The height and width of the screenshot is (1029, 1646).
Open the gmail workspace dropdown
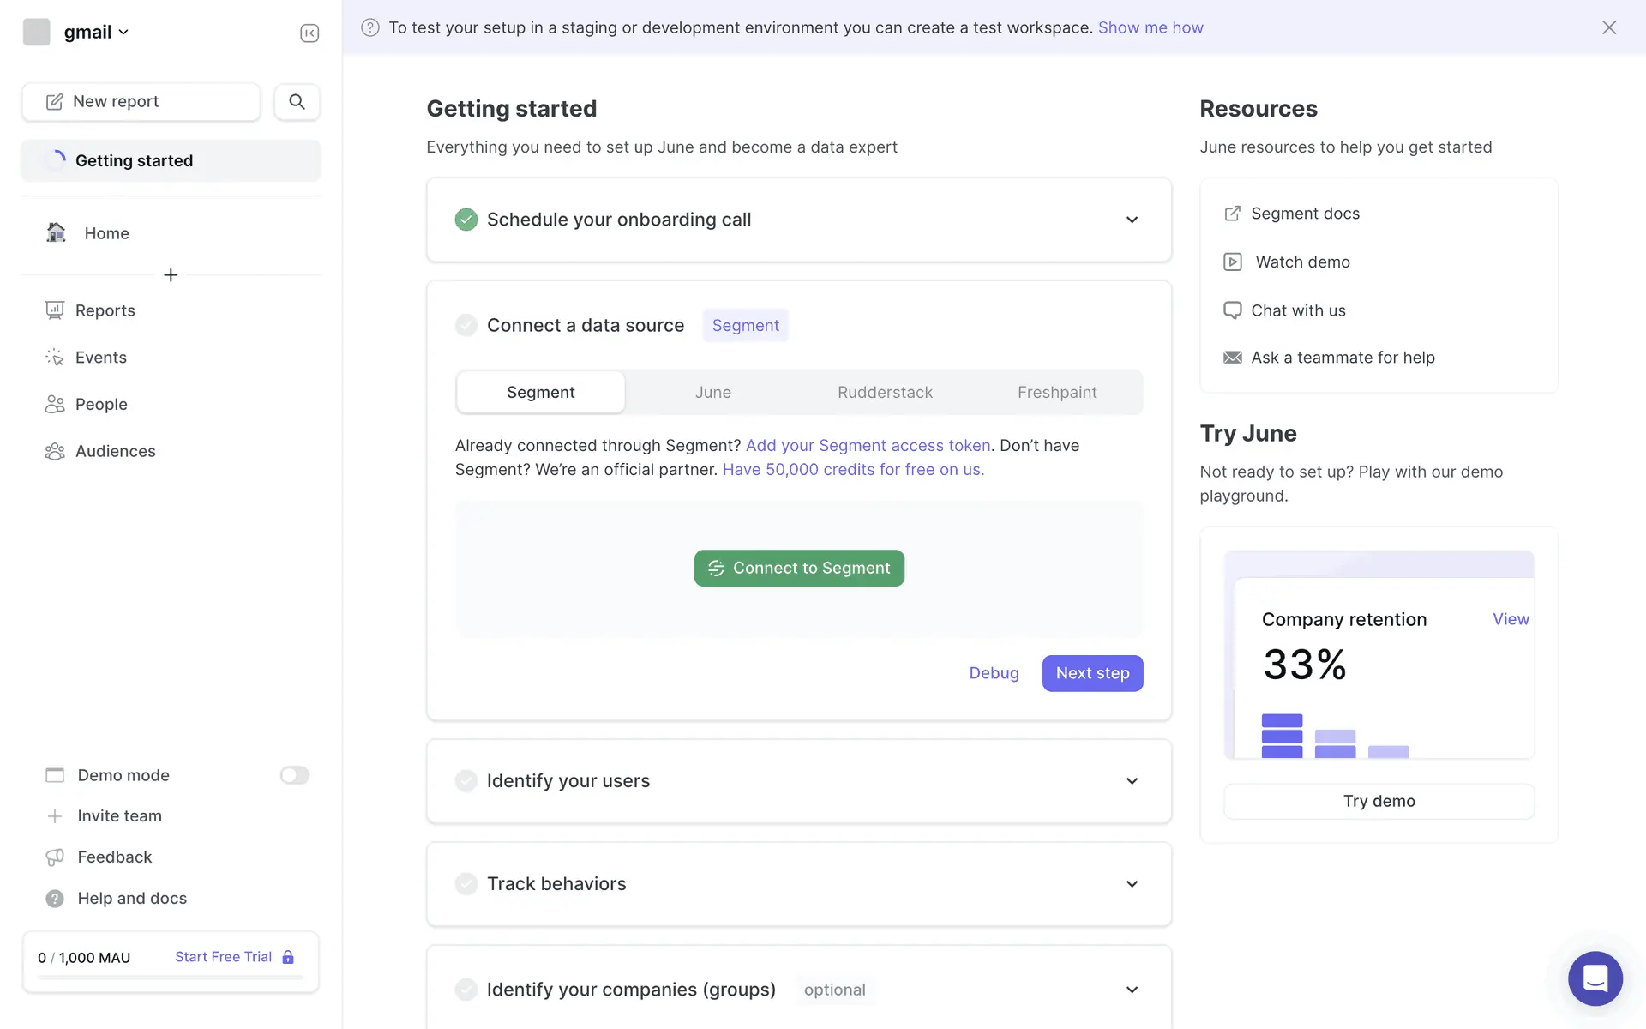[x=95, y=32]
